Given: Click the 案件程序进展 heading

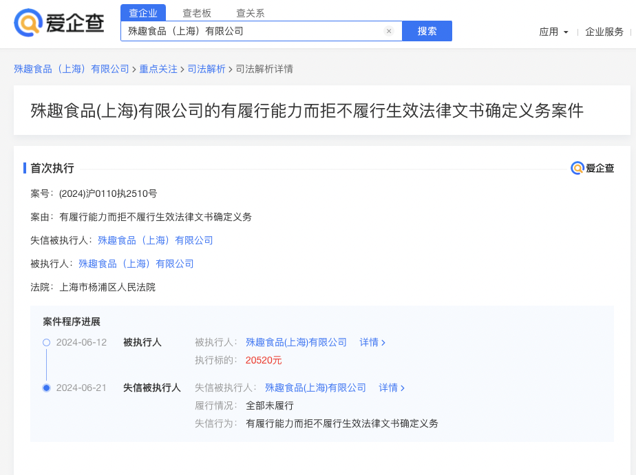Looking at the screenshot, I should tap(72, 322).
